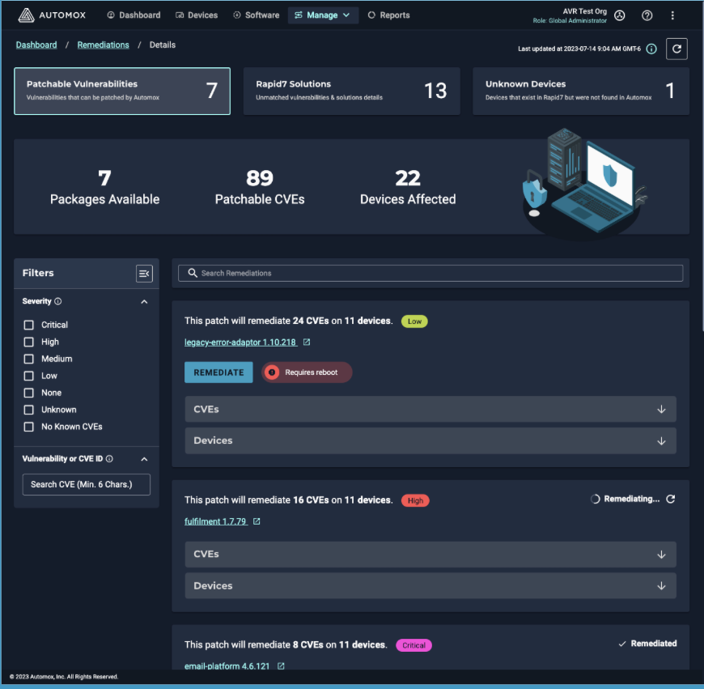Screen dimensions: 704x689
Task: Expand Devices for legacy-error-adaptor patch
Action: pos(430,440)
